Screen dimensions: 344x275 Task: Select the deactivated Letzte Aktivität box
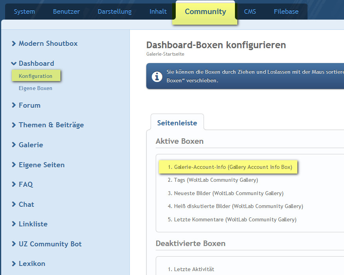pyautogui.click(x=191, y=269)
